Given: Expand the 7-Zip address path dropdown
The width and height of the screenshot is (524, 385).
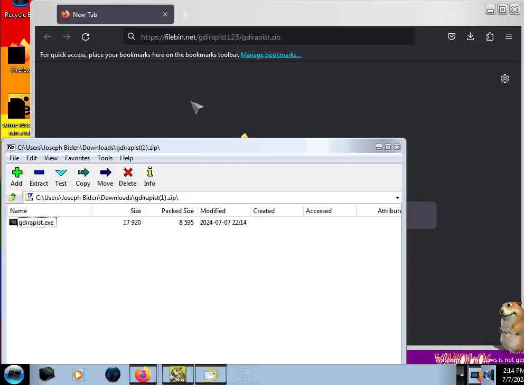Looking at the screenshot, I should (397, 197).
